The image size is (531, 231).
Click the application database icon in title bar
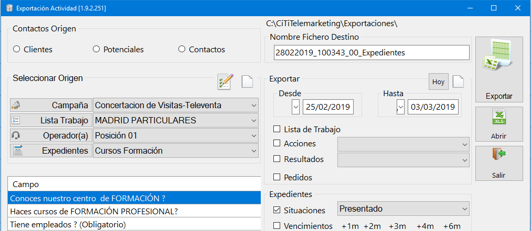tap(9, 8)
